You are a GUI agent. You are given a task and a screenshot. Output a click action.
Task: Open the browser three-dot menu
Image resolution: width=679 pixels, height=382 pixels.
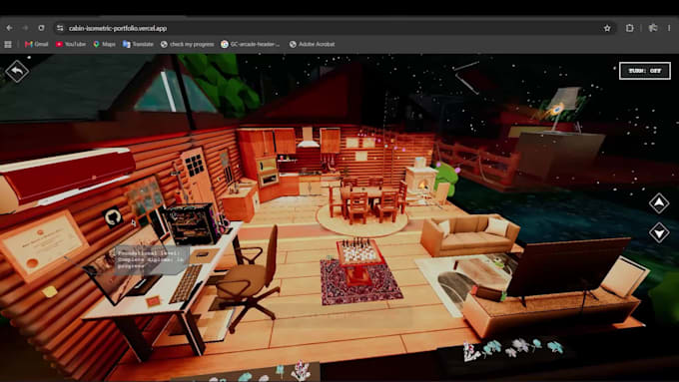coord(669,28)
